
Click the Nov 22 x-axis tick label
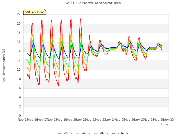[x=91, y=120]
